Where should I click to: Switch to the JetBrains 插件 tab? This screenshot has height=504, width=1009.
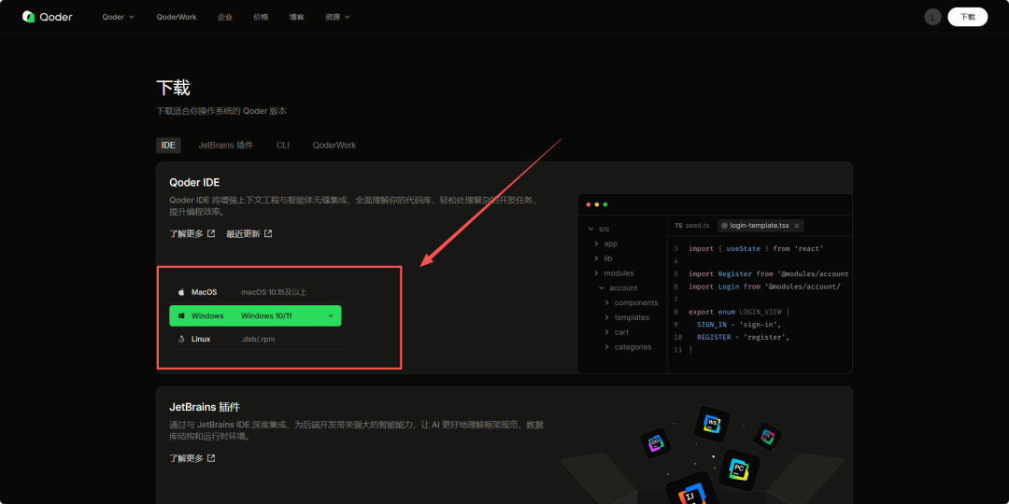coord(225,146)
